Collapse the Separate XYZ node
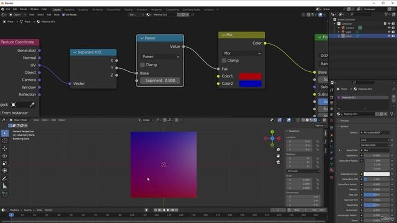397x223 pixels. tap(75, 52)
